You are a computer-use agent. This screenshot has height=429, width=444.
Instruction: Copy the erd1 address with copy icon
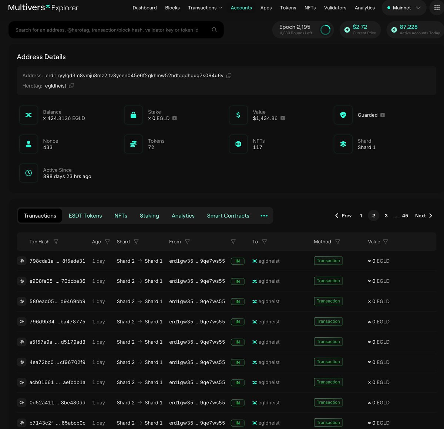[x=229, y=75]
